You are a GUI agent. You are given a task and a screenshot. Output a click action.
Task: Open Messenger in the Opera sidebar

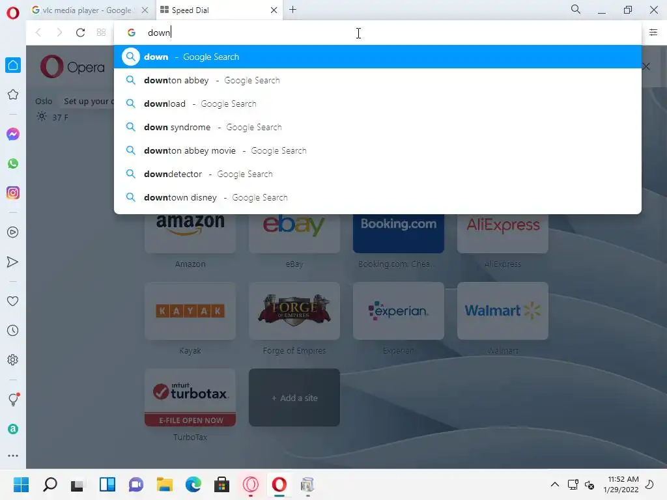(x=13, y=134)
